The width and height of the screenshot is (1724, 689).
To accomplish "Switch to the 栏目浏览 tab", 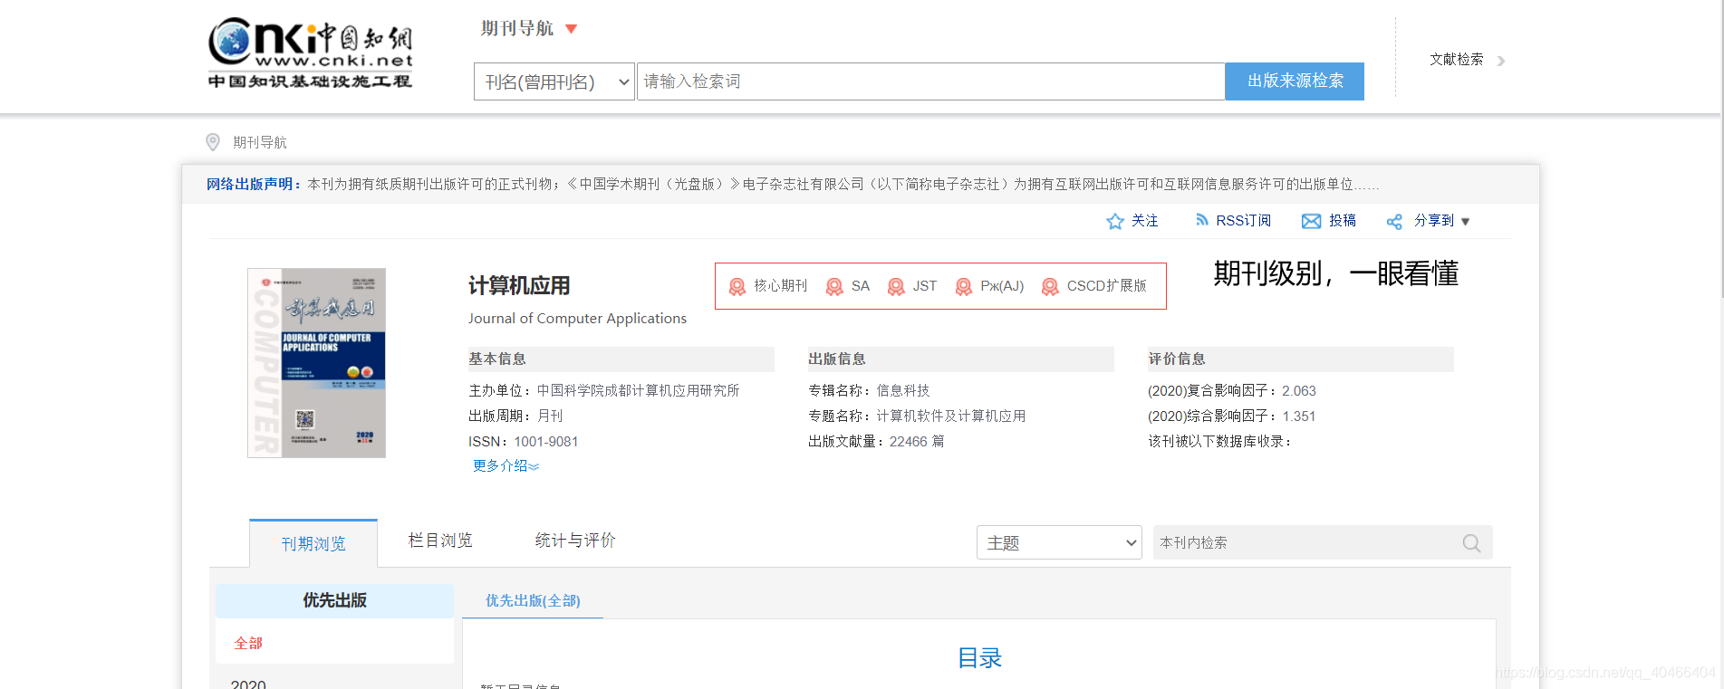I will (x=440, y=541).
